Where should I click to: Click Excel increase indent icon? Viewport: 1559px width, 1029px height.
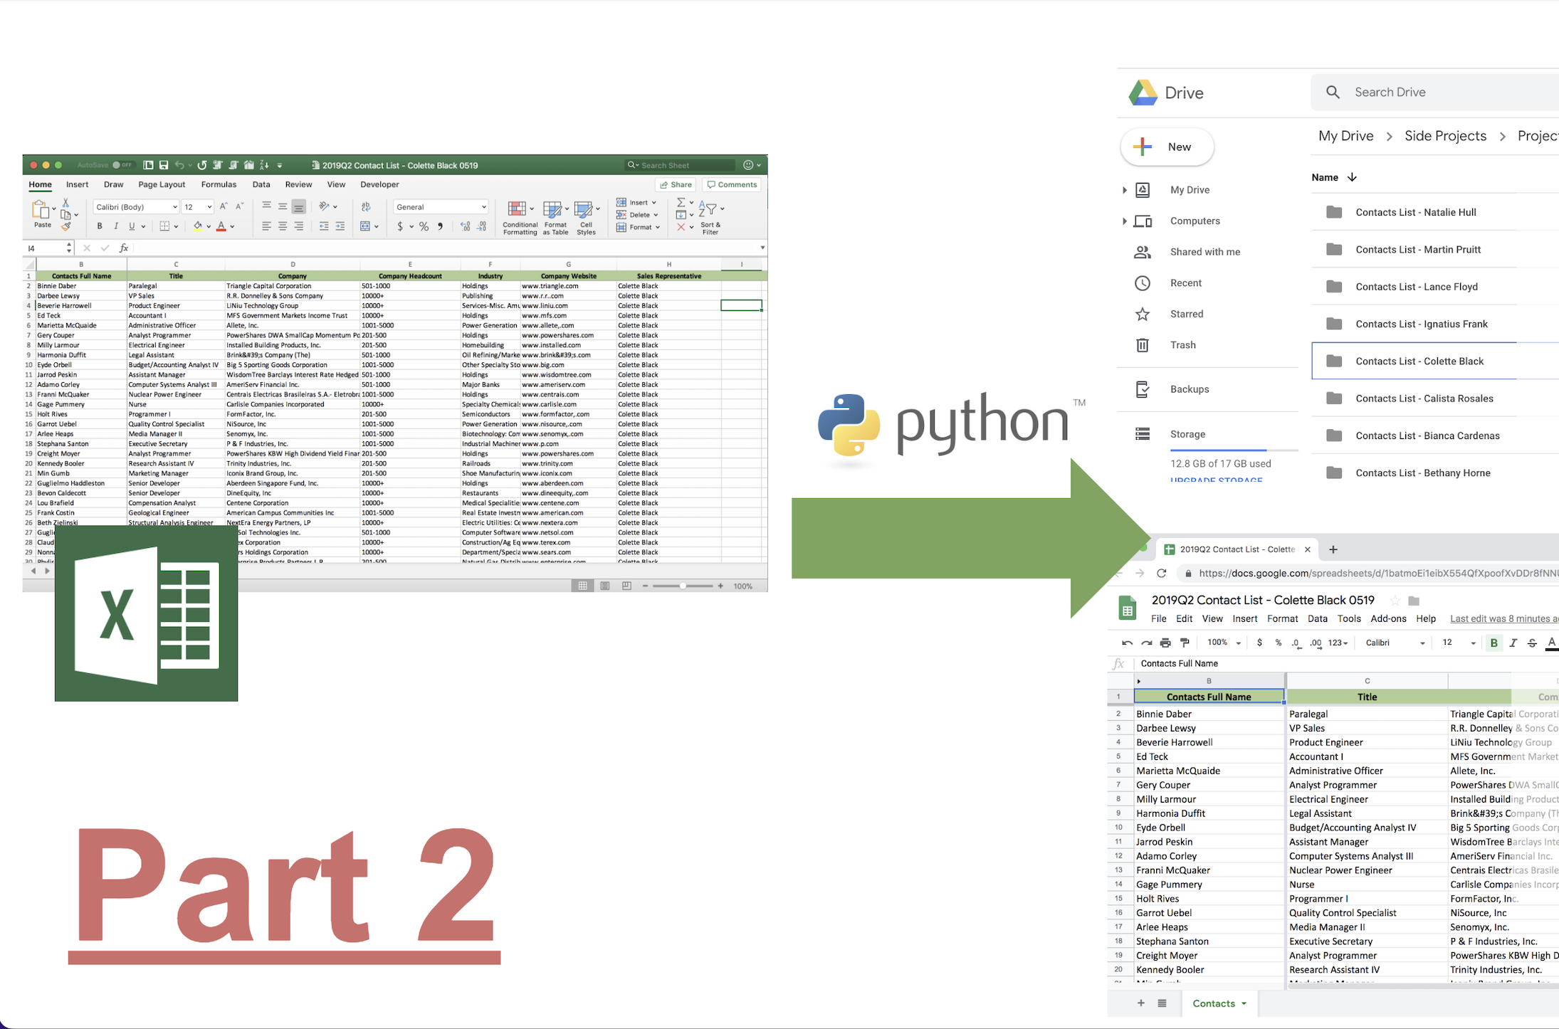(340, 226)
